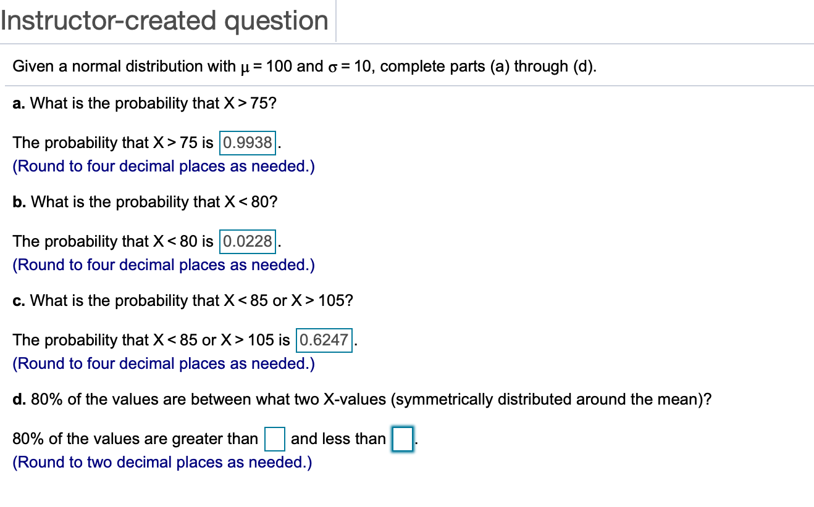Click the answer box showing 0.0228

point(247,241)
